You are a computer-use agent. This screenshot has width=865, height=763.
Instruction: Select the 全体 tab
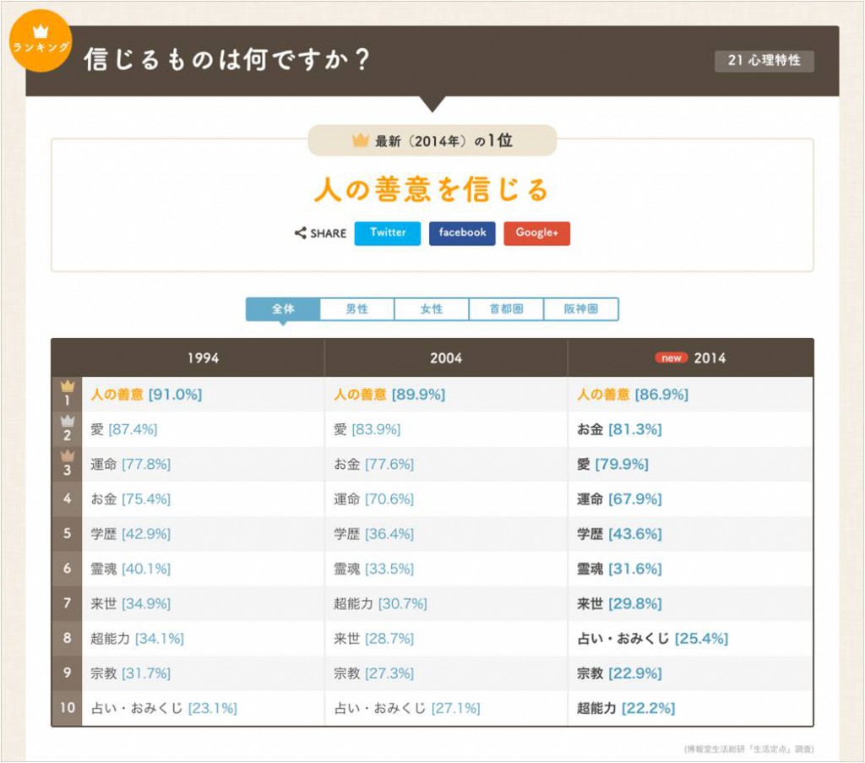click(283, 309)
